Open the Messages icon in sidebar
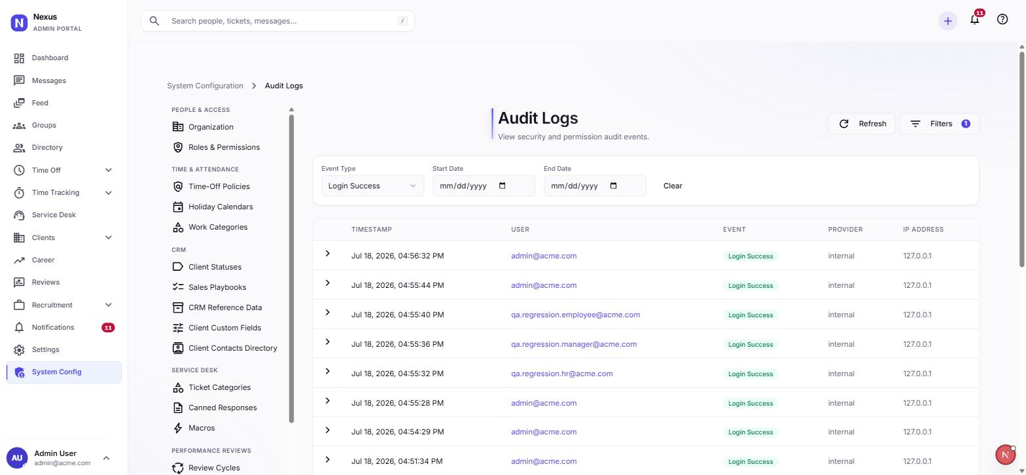1026x475 pixels. [19, 80]
